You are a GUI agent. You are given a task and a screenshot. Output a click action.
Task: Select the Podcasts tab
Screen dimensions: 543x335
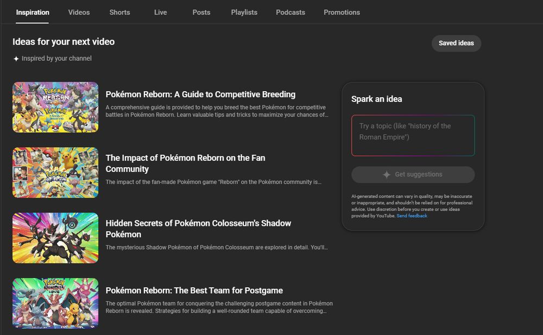(x=291, y=12)
